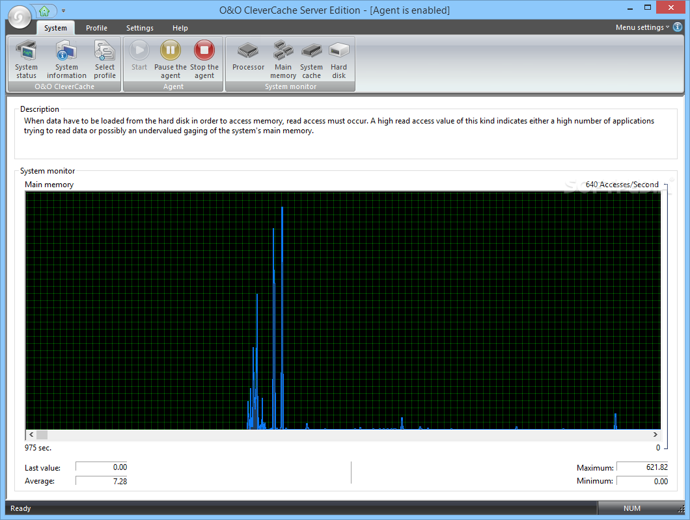Open the System status view
Viewport: 690px width, 520px height.
click(x=27, y=59)
